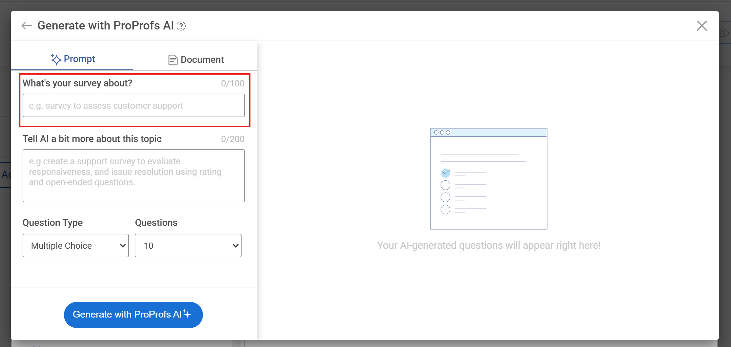The width and height of the screenshot is (731, 347).
Task: Click the 'Your AI-generated questions' placeholder text
Action: [489, 245]
